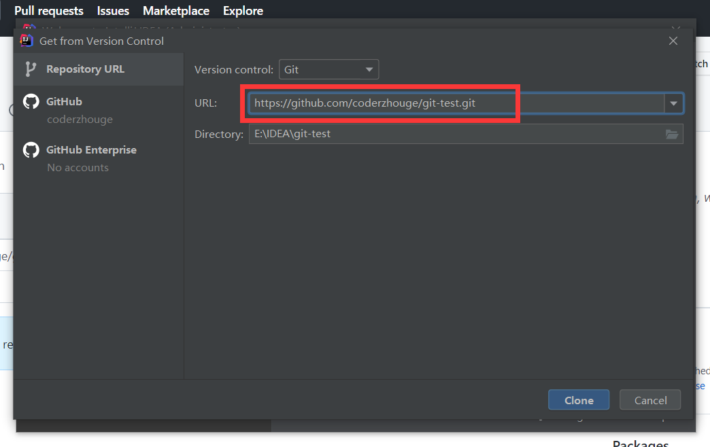Select the GitHub coderzhouge account tab
710x447 pixels.
coord(99,110)
